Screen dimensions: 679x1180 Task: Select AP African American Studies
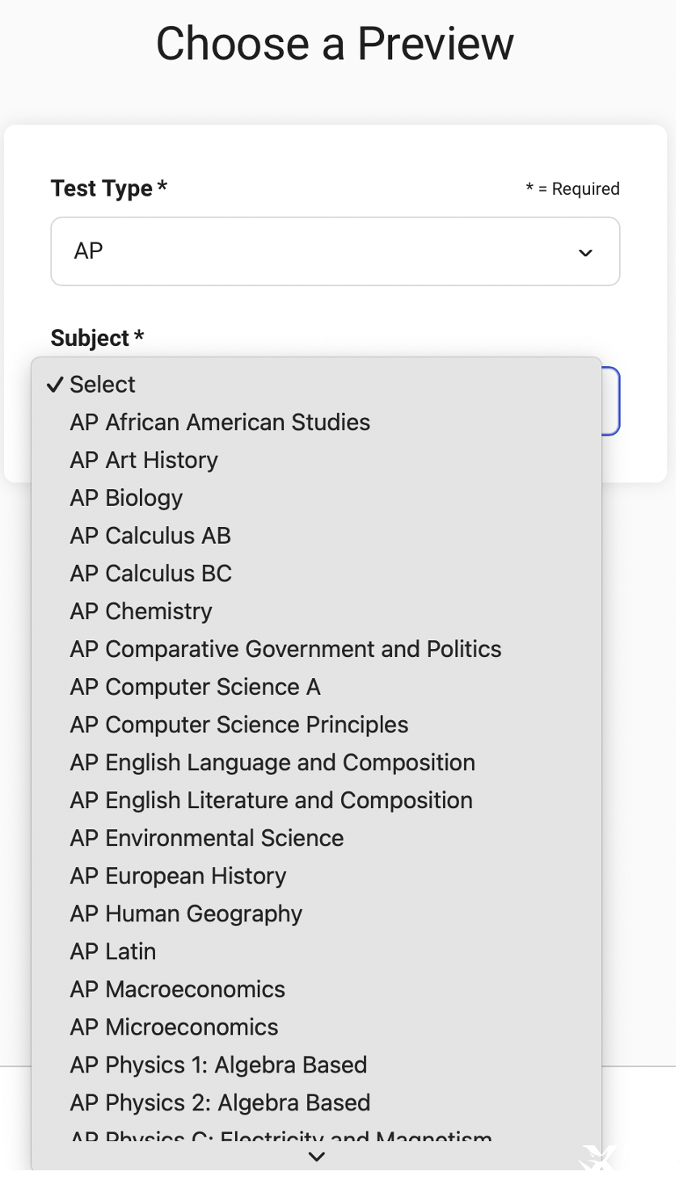(316, 423)
